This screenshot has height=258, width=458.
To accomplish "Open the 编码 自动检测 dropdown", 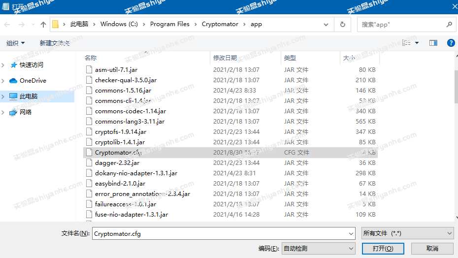I will coord(318,249).
